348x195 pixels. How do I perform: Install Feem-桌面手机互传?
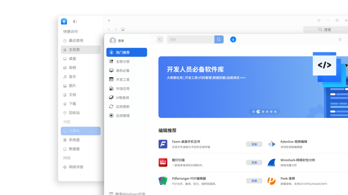point(254,144)
